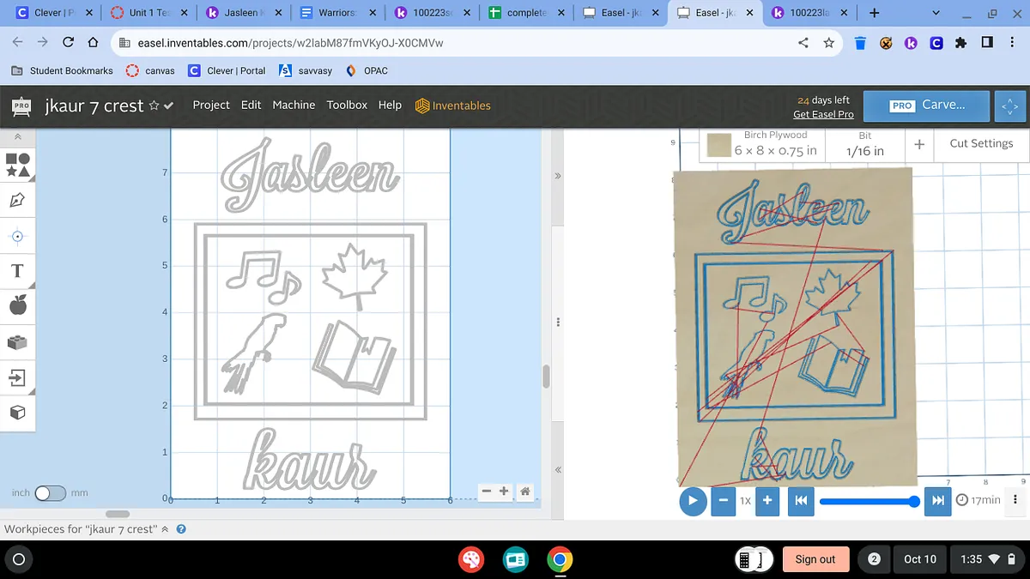This screenshot has width=1030, height=579.
Task: Open the 1/16 in bit selector
Action: coord(864,144)
